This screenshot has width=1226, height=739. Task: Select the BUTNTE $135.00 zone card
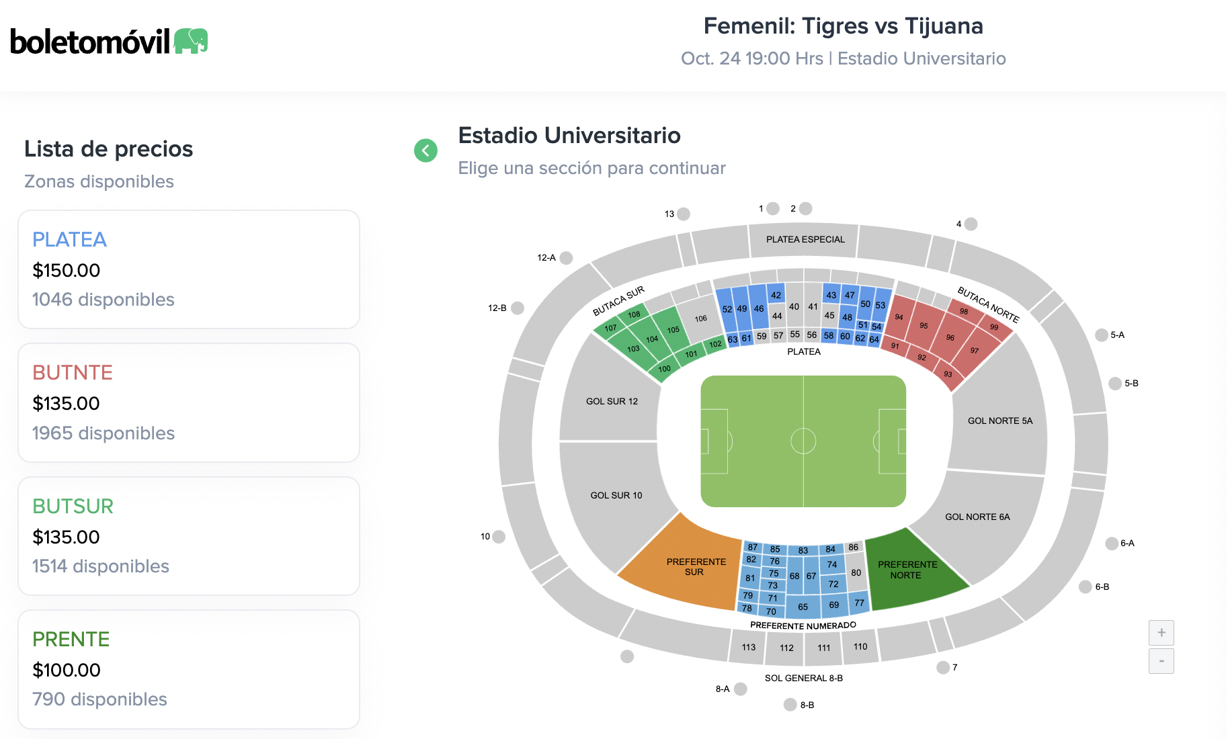[x=189, y=402]
